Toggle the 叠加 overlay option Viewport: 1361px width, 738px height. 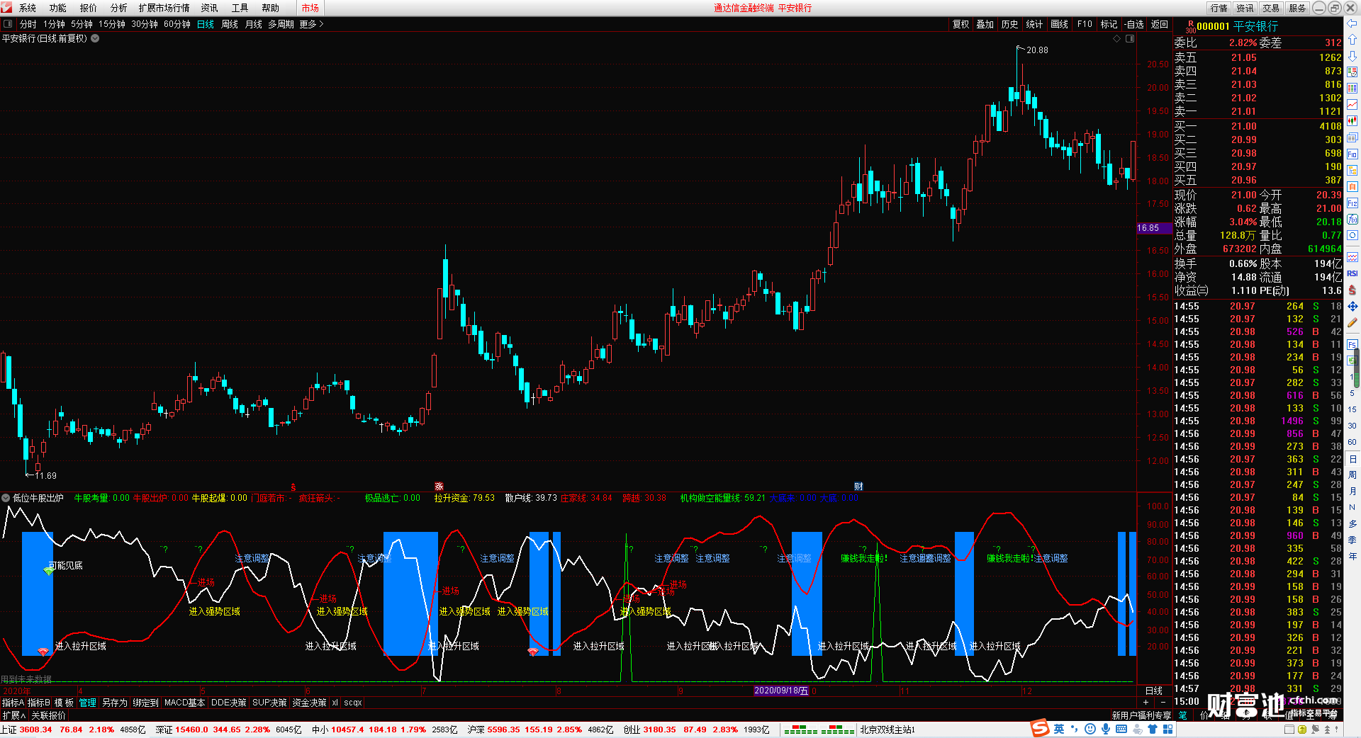[x=985, y=24]
